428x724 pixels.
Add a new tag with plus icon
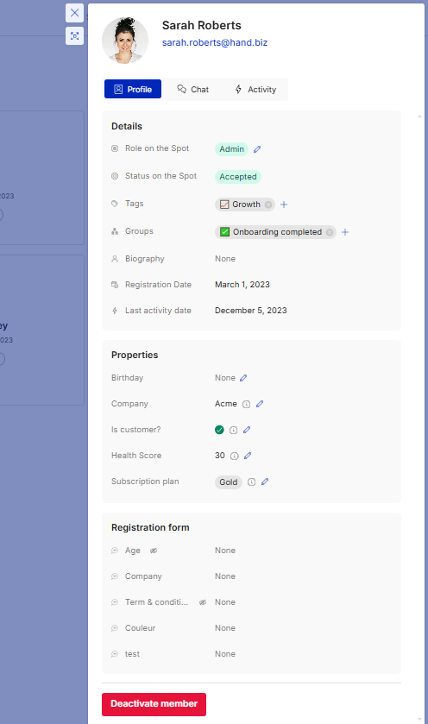pyautogui.click(x=284, y=205)
